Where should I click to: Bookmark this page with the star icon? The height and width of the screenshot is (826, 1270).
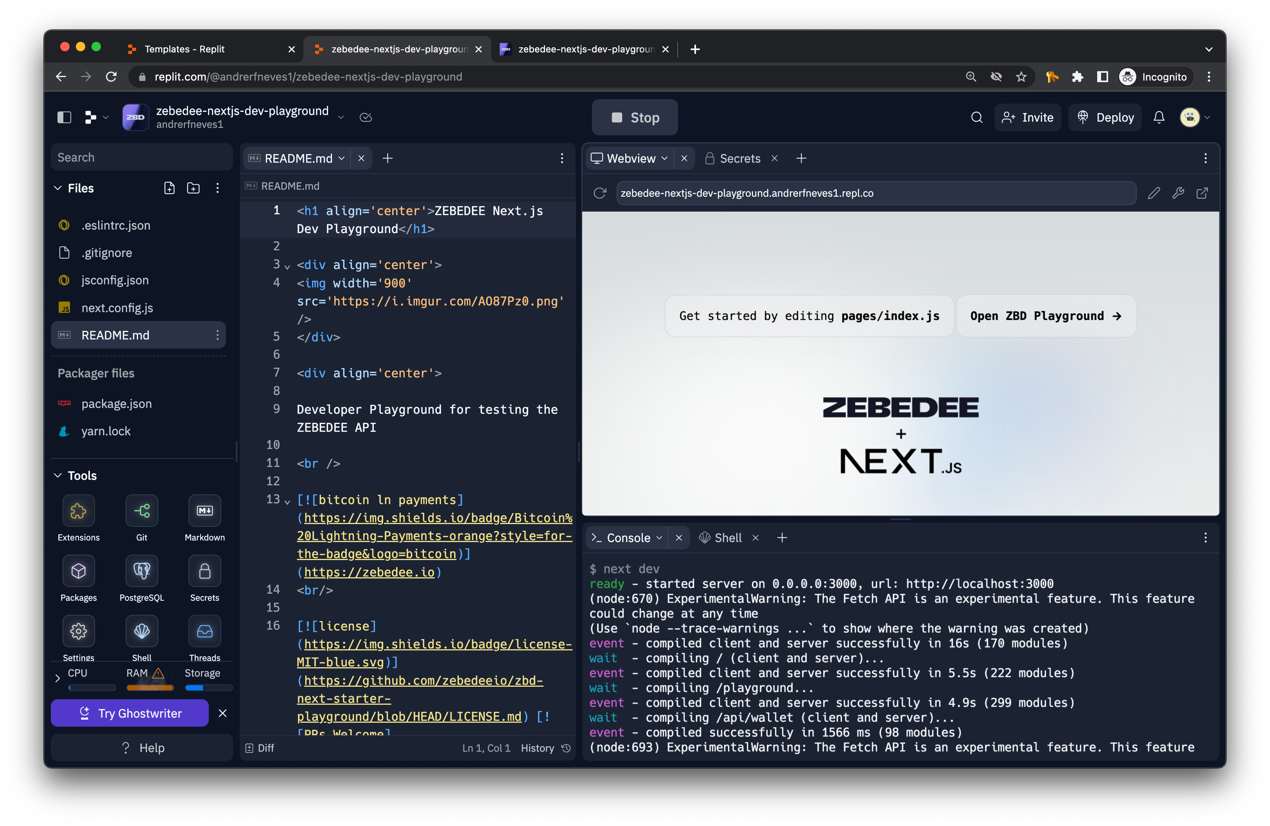tap(1021, 76)
